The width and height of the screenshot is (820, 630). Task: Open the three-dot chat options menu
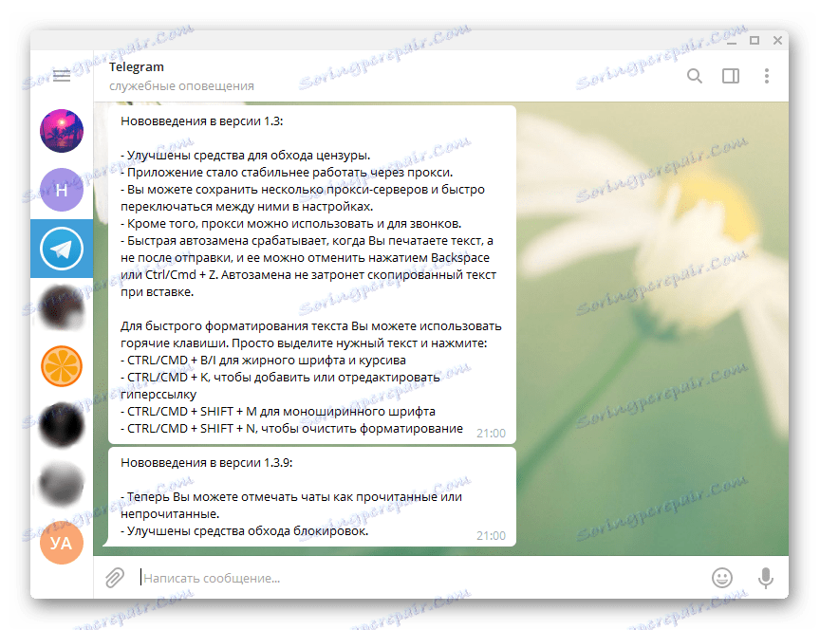coord(766,76)
